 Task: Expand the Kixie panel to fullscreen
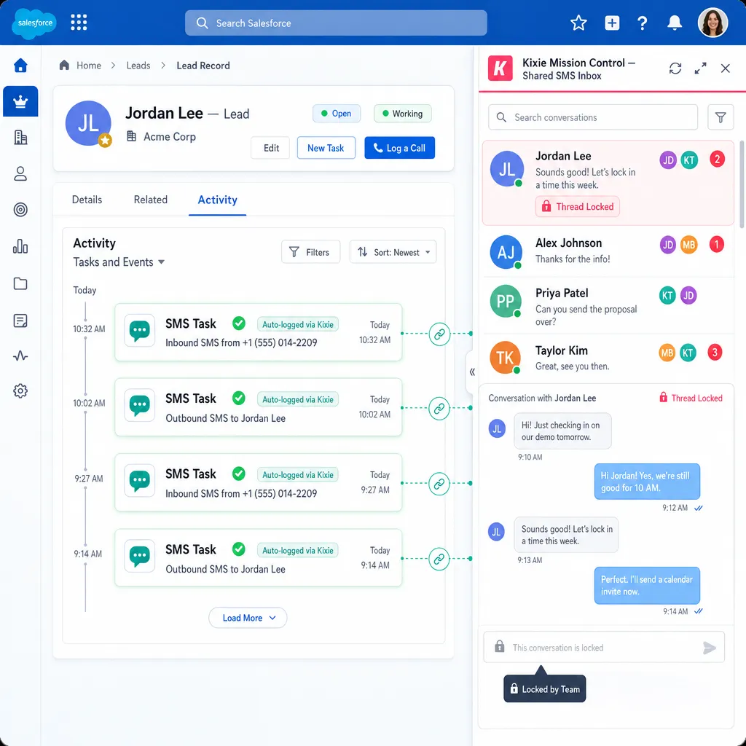tap(700, 68)
